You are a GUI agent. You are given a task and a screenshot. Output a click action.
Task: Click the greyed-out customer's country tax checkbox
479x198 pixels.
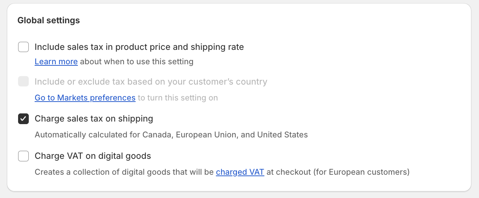[24, 82]
